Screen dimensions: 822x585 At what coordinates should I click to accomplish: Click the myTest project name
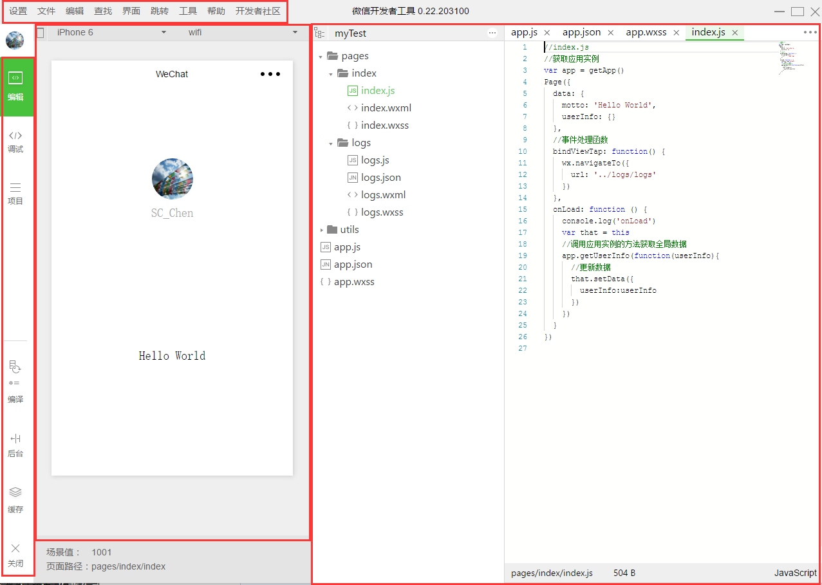coord(350,33)
